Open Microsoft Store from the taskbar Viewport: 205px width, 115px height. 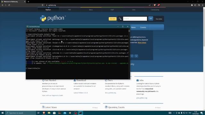point(54,113)
